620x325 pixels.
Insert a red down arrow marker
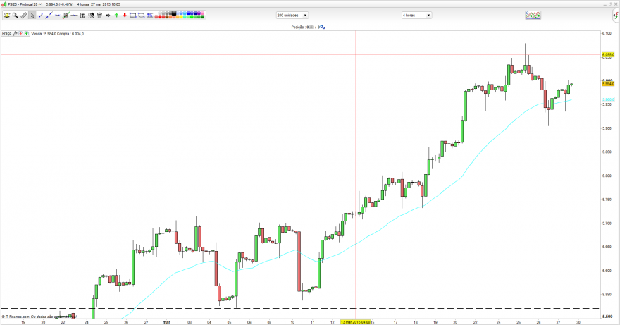(x=125, y=16)
